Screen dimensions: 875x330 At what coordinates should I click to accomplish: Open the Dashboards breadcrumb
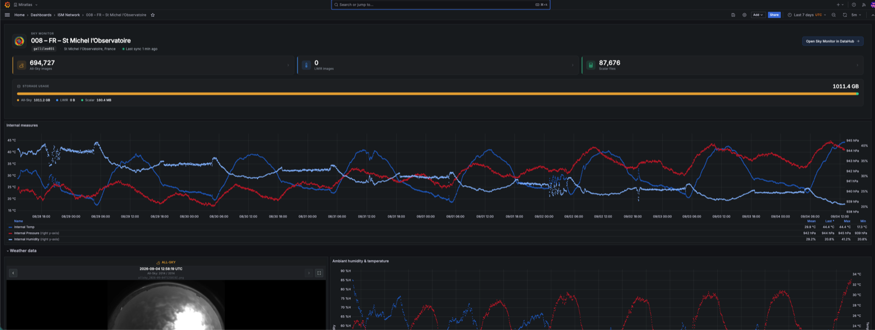coord(41,15)
